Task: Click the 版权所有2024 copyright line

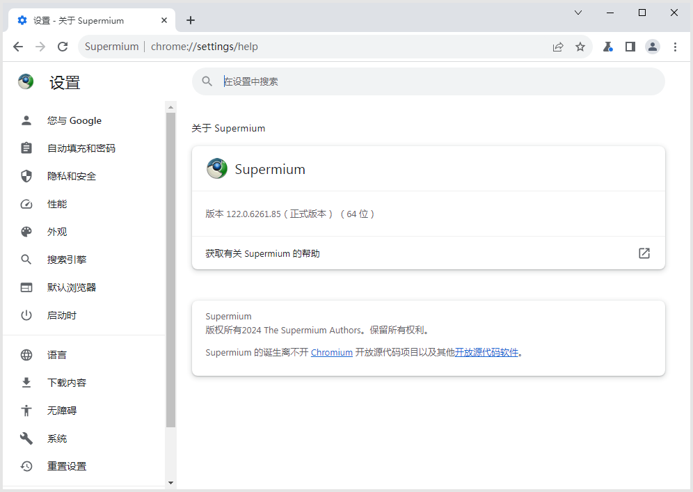Action: click(x=318, y=331)
